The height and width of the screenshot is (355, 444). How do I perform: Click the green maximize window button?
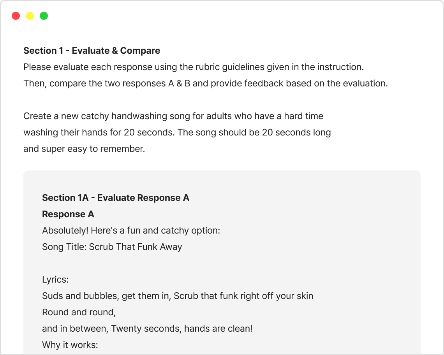[44, 16]
